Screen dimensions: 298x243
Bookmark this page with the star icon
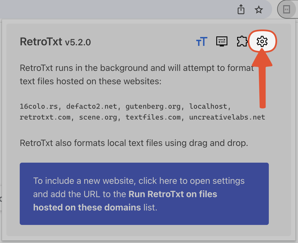[x=259, y=9]
